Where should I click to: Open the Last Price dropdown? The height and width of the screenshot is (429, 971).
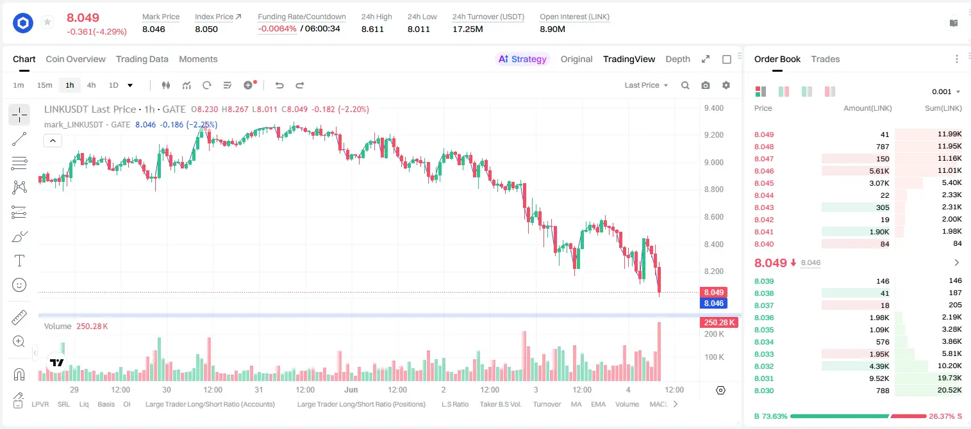pos(646,85)
